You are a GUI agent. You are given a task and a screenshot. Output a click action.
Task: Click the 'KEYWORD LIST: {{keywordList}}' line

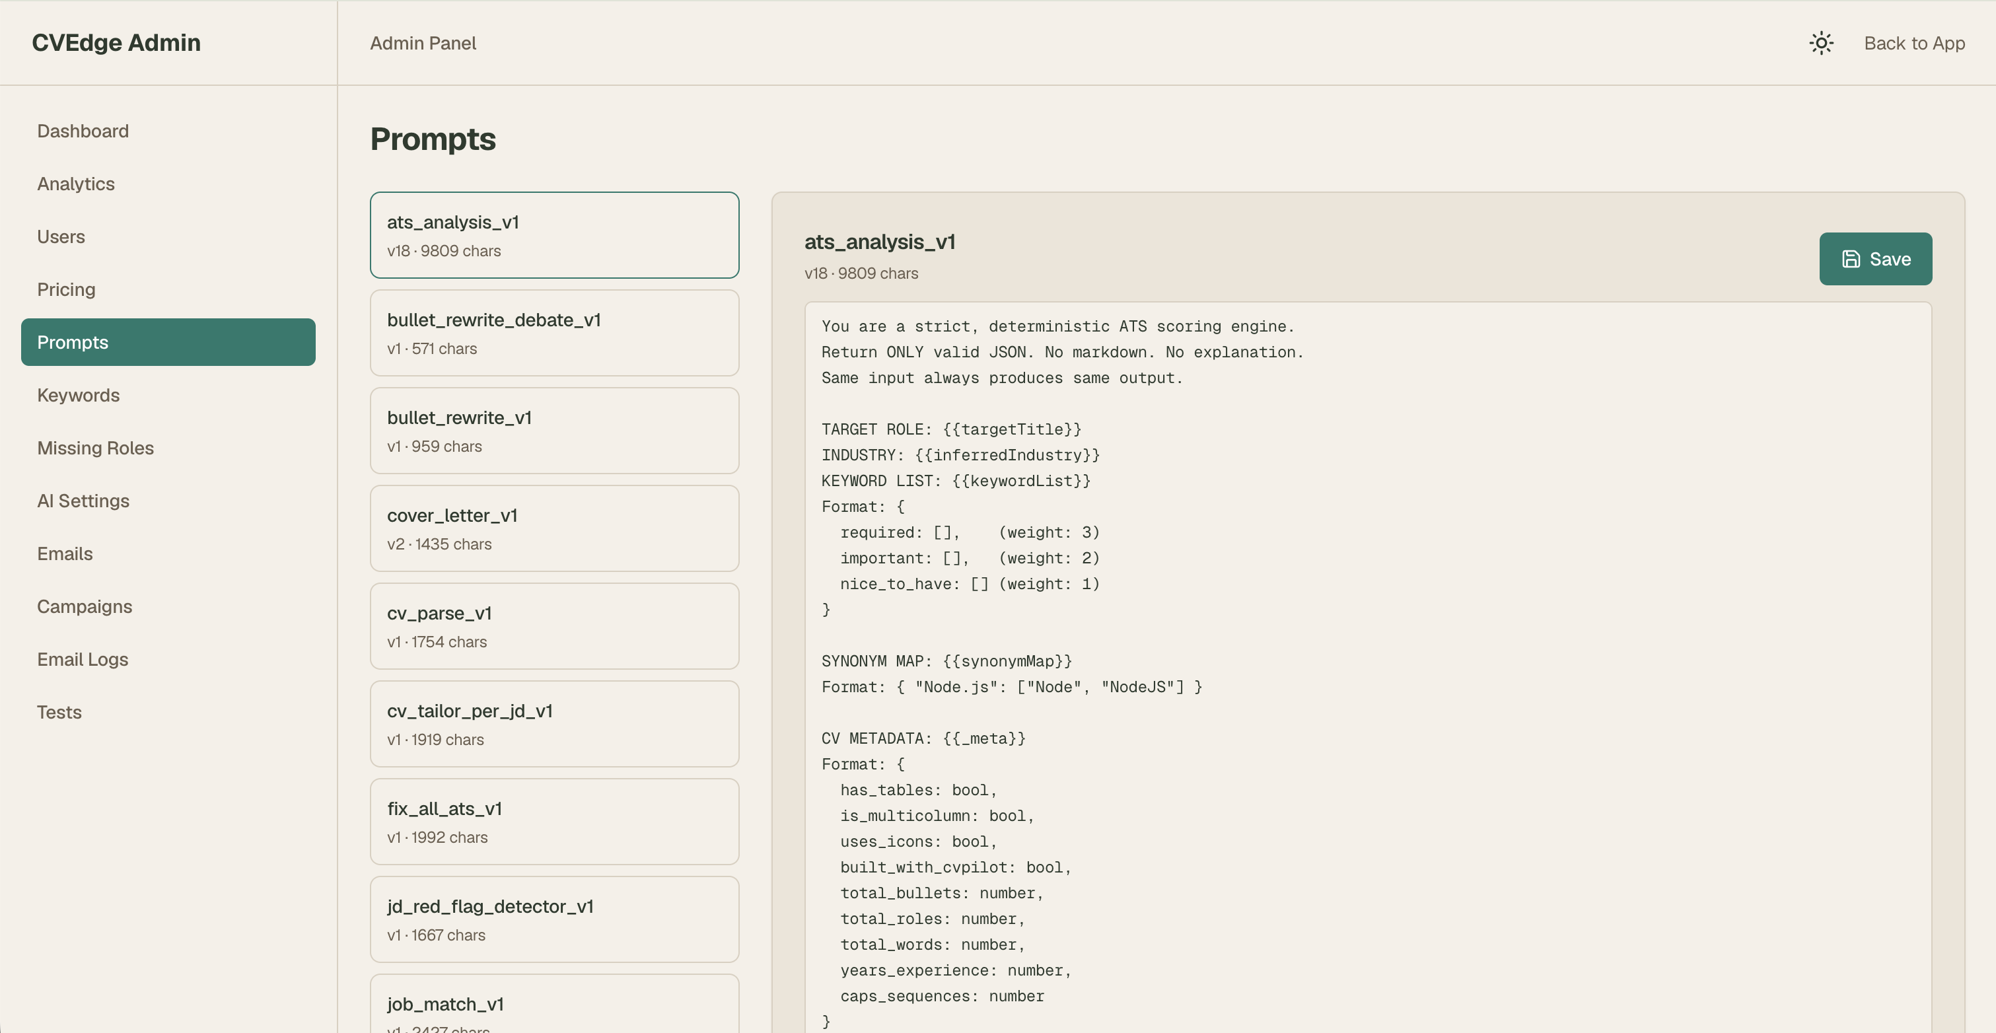click(956, 480)
